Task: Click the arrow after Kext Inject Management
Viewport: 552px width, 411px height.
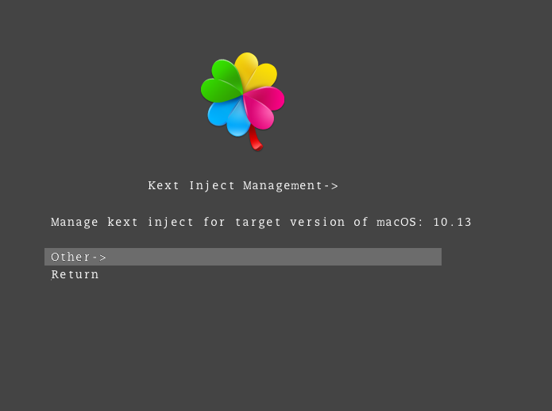Action: [x=331, y=186]
